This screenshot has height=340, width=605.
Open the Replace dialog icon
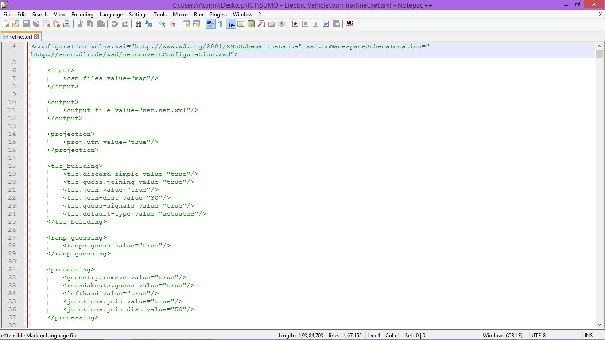149,24
